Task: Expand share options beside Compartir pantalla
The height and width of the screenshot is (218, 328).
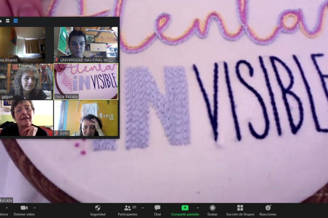Action: click(198, 208)
